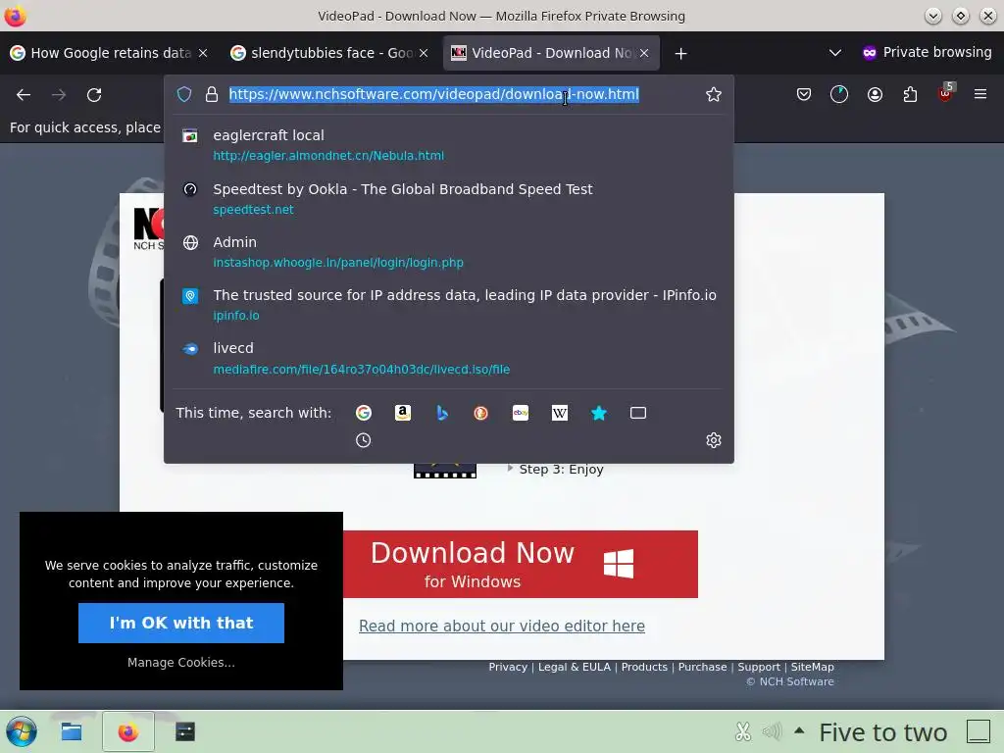Open the SiteMap footer link
Image resolution: width=1004 pixels, height=753 pixels.
click(x=812, y=667)
